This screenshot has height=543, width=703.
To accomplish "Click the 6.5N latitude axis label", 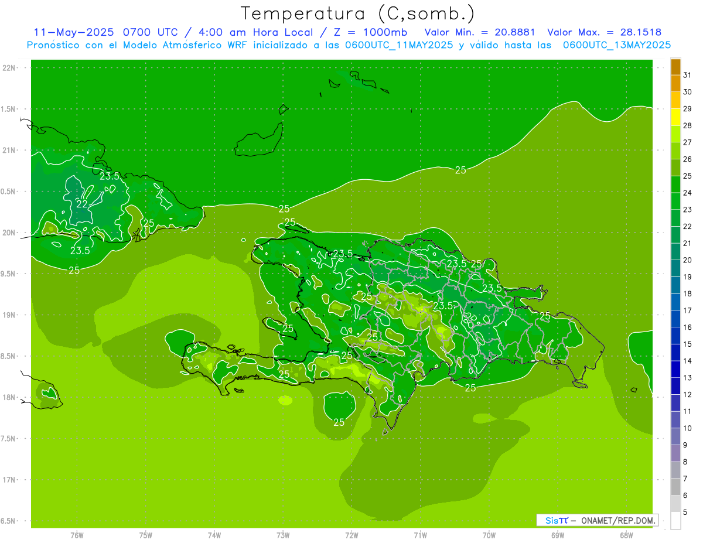I will coord(8,521).
